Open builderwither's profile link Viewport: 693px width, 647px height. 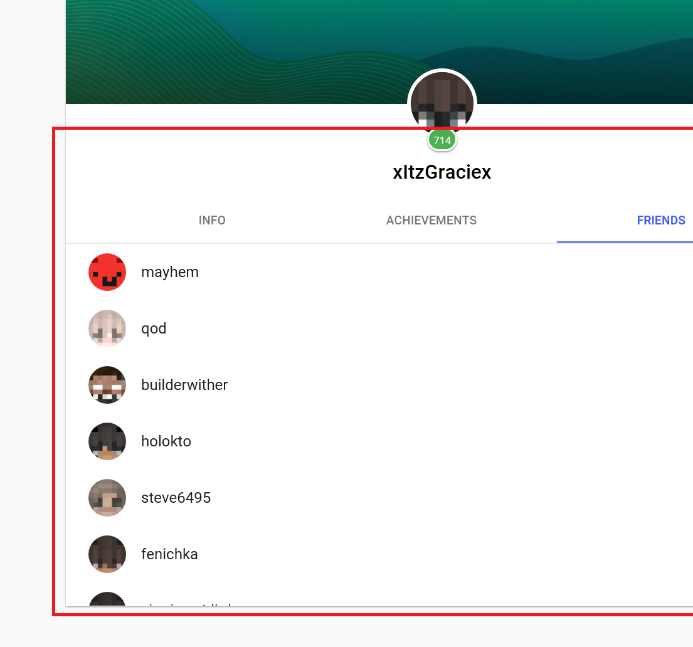[184, 385]
